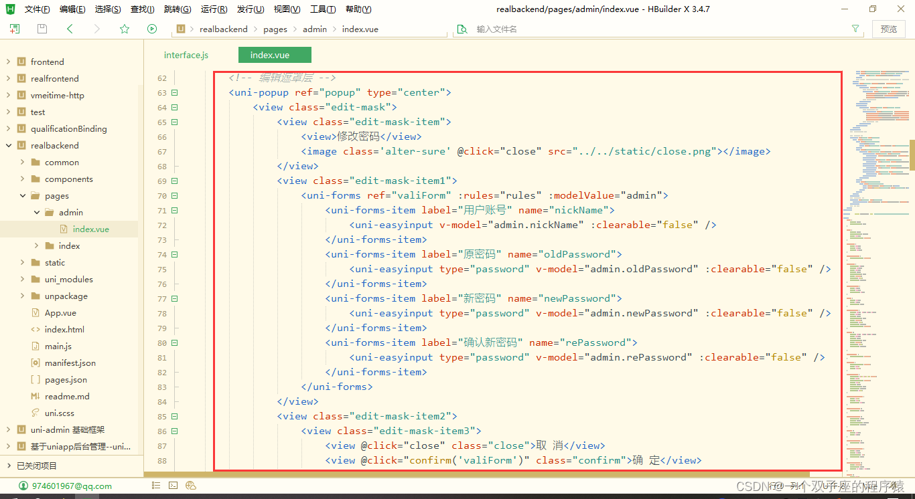The image size is (915, 499).
Task: Click the user account icon in status bar
Action: point(23,486)
